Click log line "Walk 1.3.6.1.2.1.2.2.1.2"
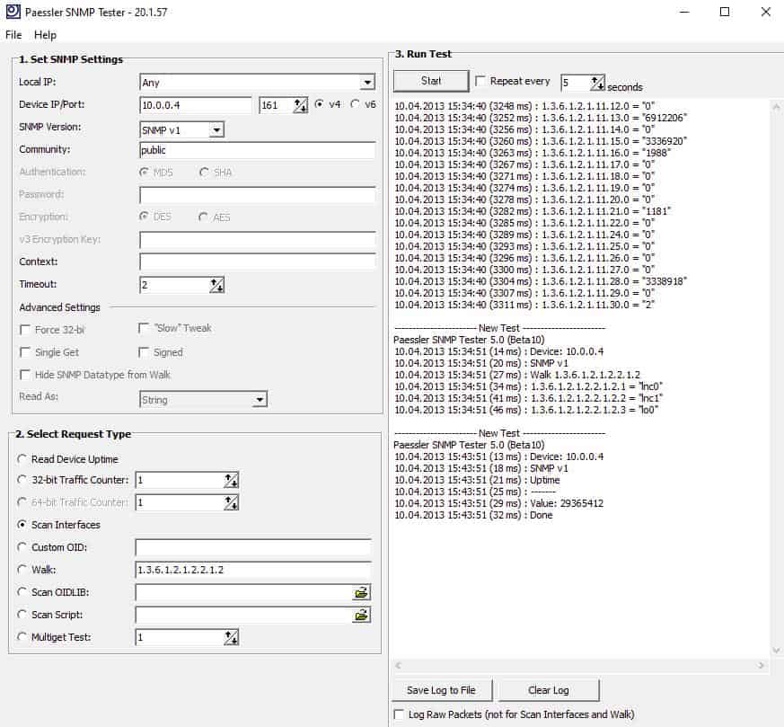 point(517,375)
